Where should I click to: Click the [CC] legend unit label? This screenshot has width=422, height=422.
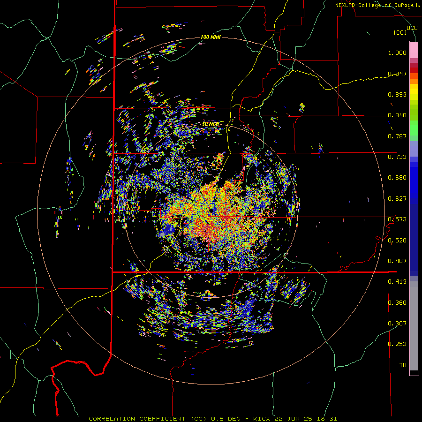tap(400, 32)
